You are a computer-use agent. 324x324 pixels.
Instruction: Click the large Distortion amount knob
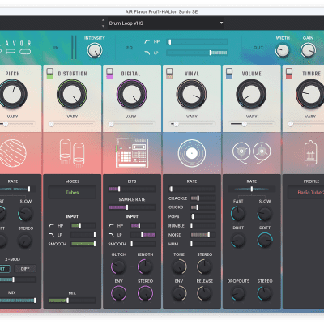coord(72,94)
